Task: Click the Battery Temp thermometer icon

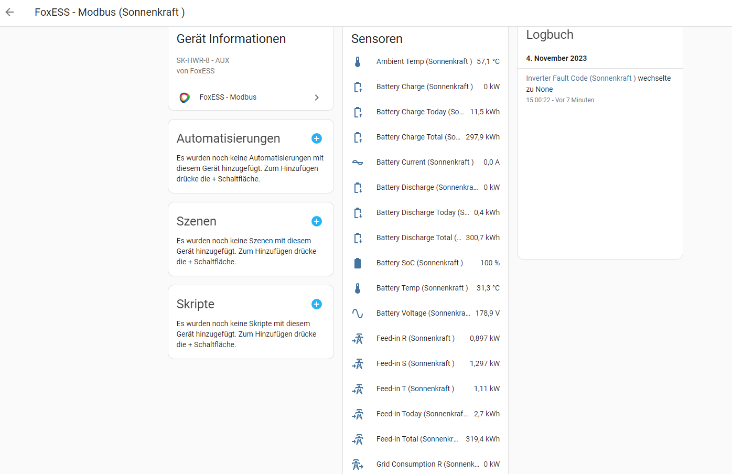Action: pyautogui.click(x=358, y=288)
